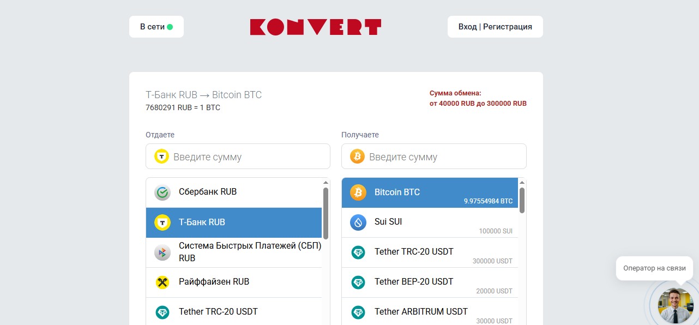Click the 'Получаете' label
The height and width of the screenshot is (325, 699).
point(360,135)
